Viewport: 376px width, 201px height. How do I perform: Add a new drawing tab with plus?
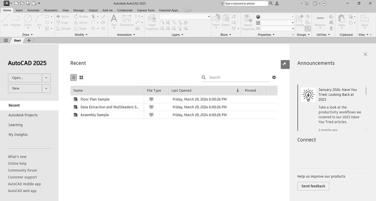(29, 40)
